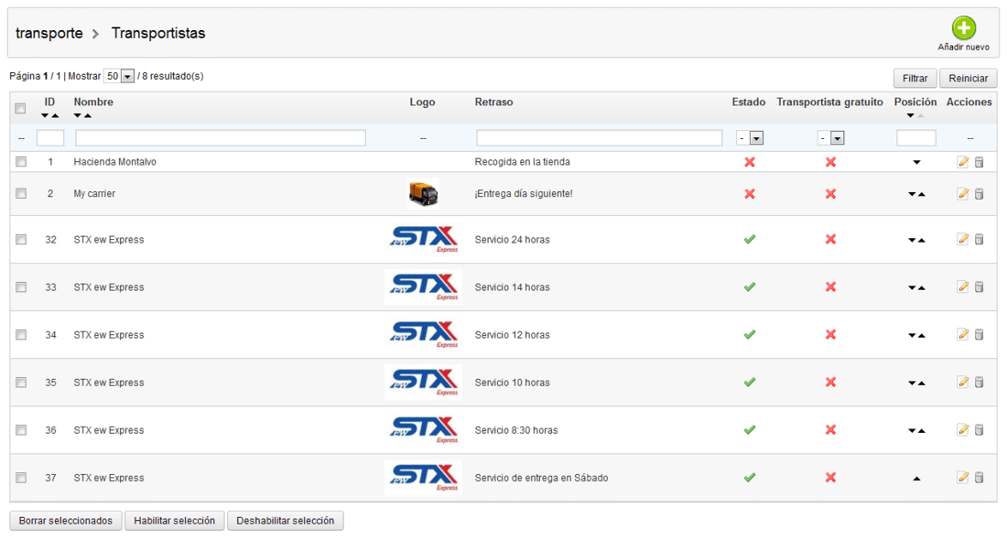1007x540 pixels.
Task: Click the green Añadir nuevo plus icon
Action: [963, 27]
